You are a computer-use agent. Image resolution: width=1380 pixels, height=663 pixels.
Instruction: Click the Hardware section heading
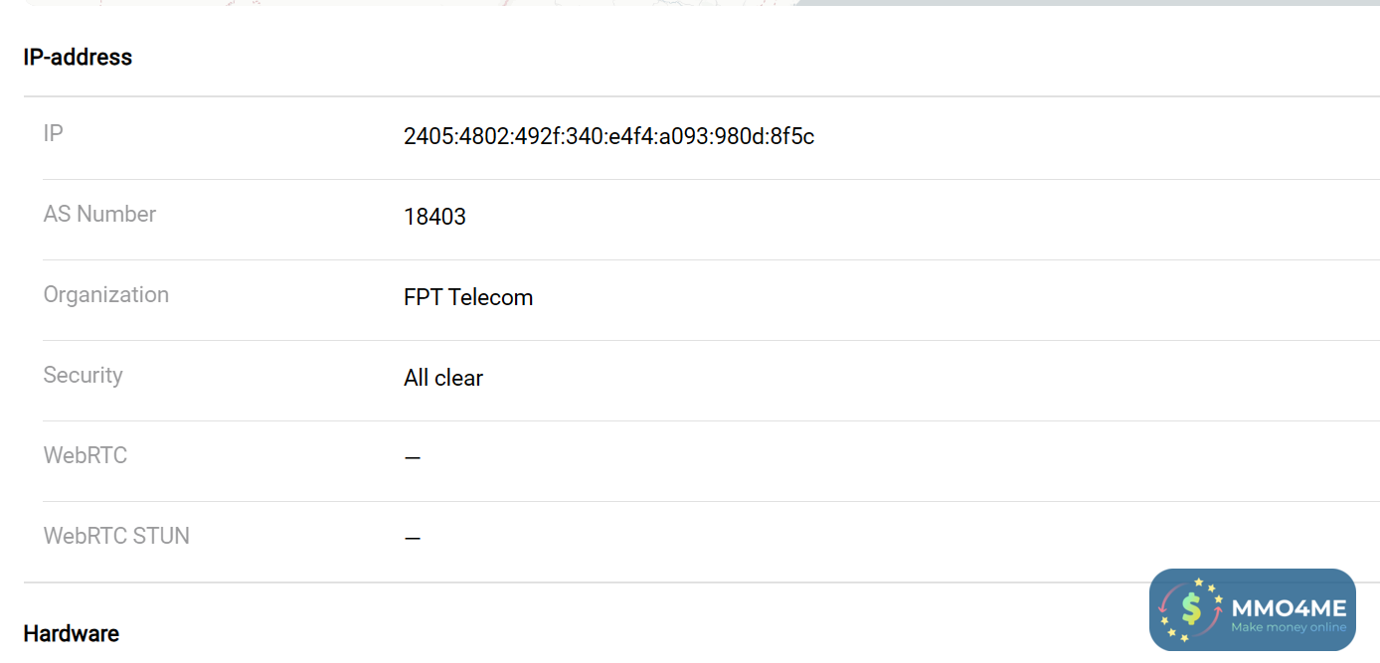coord(71,634)
